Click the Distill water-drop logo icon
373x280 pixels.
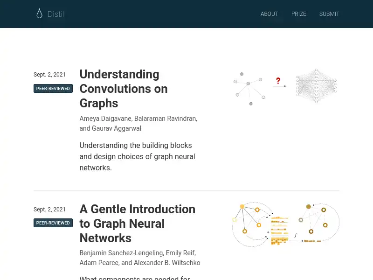(x=39, y=13)
